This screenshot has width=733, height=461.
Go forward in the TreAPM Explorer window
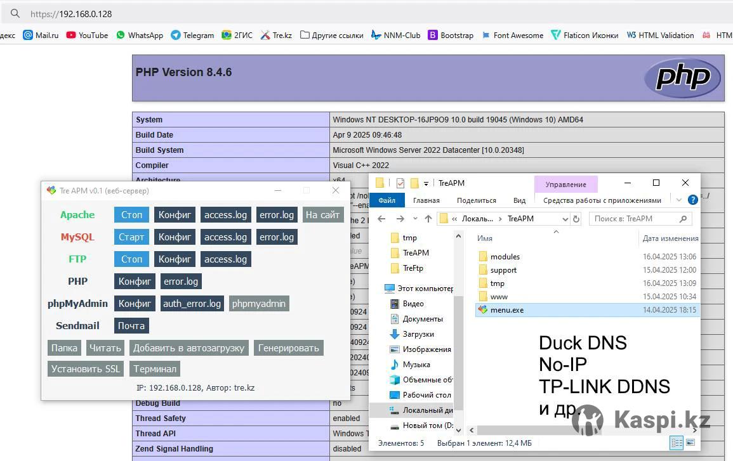pos(400,219)
